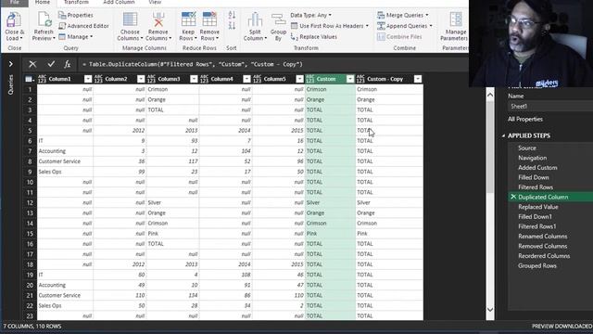Click the scroll up arrow of the grid
The height and width of the screenshot is (334, 593).
tap(490, 95)
